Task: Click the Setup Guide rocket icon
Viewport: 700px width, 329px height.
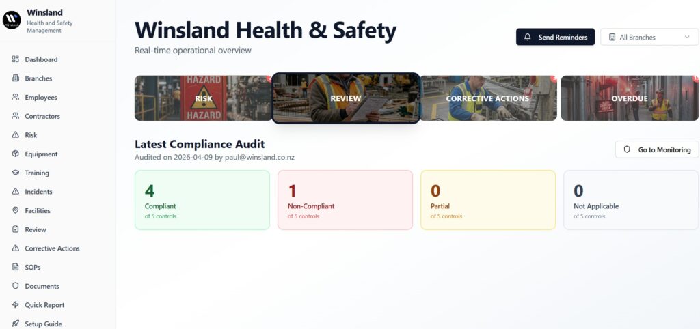Action: pyautogui.click(x=16, y=324)
